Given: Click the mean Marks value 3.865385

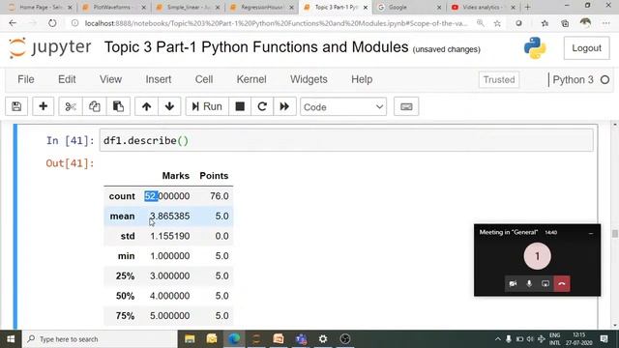Looking at the screenshot, I should click(170, 217).
